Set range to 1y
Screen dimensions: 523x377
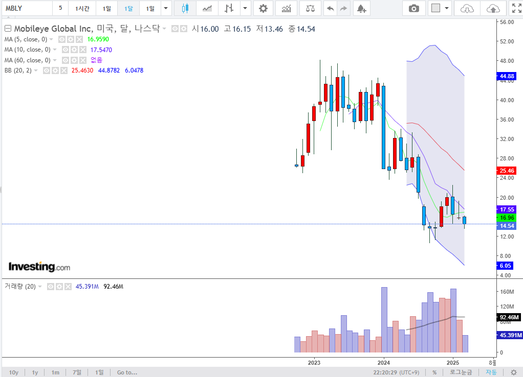35,372
